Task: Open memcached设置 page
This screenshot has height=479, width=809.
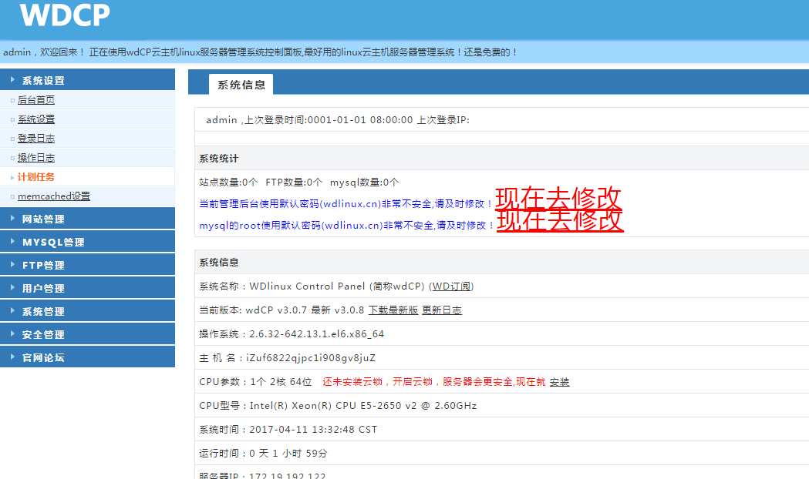Action: click(x=54, y=196)
